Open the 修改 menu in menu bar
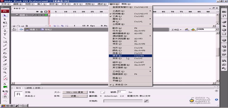The width and height of the screenshot is (228, 108). point(54,4)
